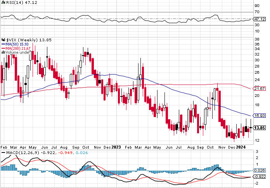Viewport: 270px width, 188px height.
Task: Click the 30 oversold level on RSI axis
Action: tap(256, 25)
